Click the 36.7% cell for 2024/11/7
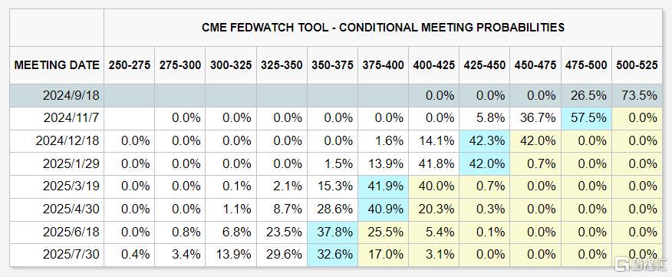This screenshot has width=672, height=277. [535, 118]
